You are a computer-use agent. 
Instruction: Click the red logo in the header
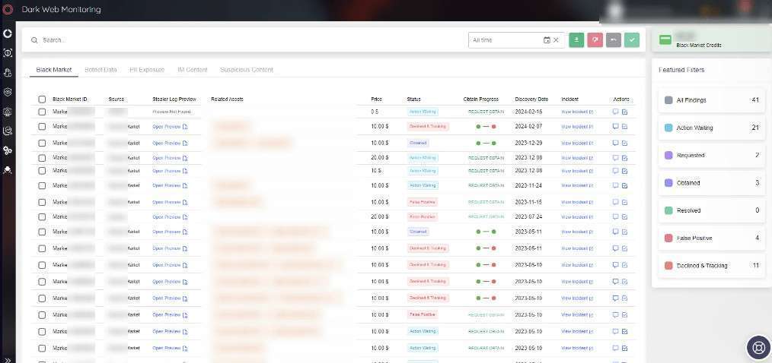(x=8, y=9)
